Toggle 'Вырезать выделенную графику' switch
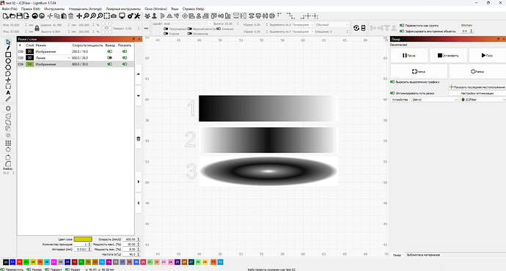This screenshot has height=271, width=506. pos(392,82)
